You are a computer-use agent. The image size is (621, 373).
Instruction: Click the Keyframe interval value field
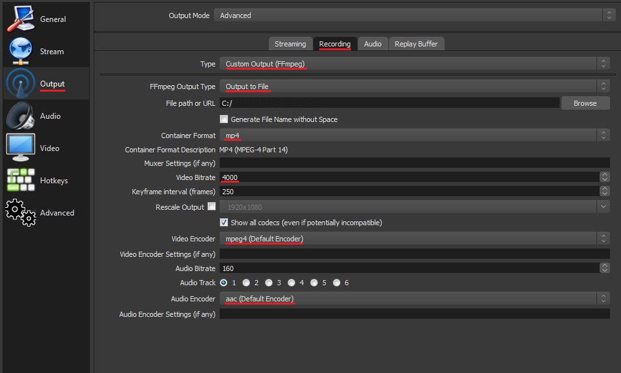click(x=410, y=192)
